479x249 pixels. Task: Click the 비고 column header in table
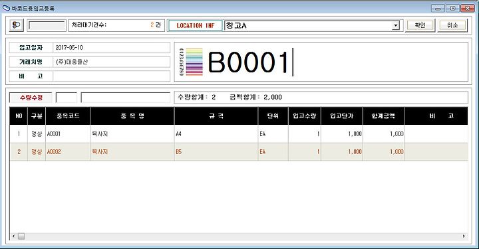(436, 116)
